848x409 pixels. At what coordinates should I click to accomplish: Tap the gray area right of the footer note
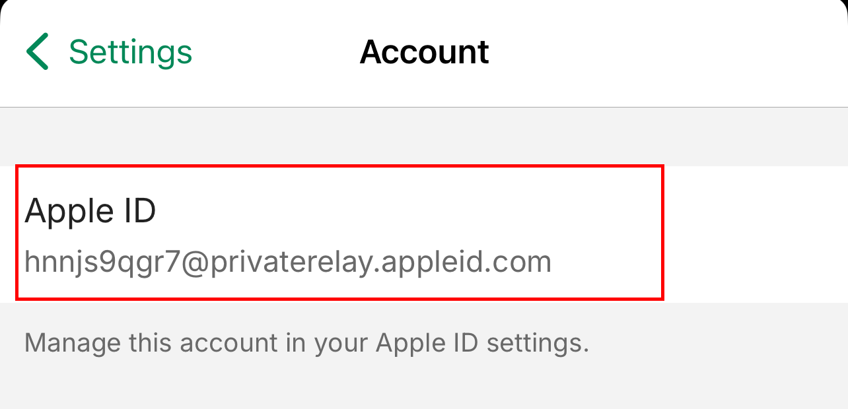720,343
